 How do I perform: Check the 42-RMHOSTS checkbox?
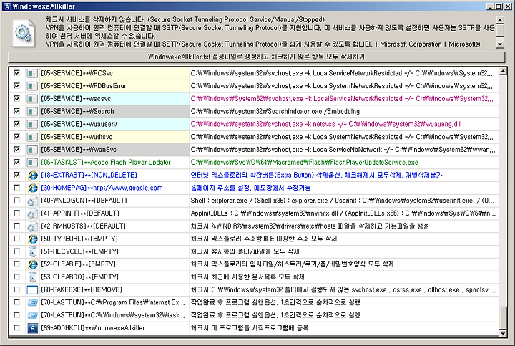click(16, 226)
